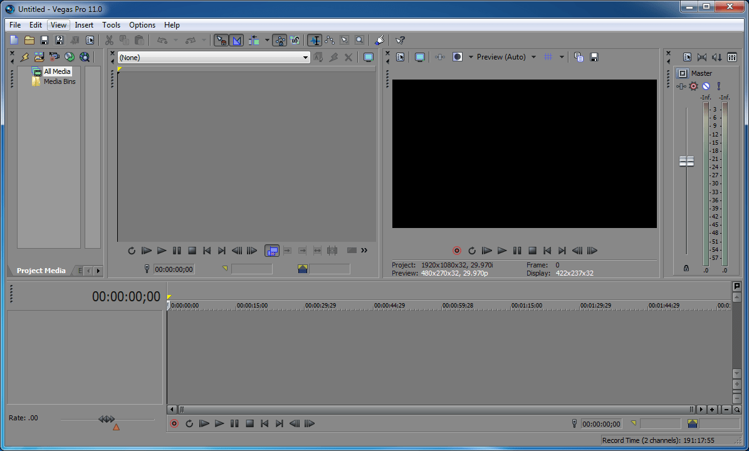Select the Envelope Edit tool
This screenshot has width=749, height=451.
click(x=330, y=41)
